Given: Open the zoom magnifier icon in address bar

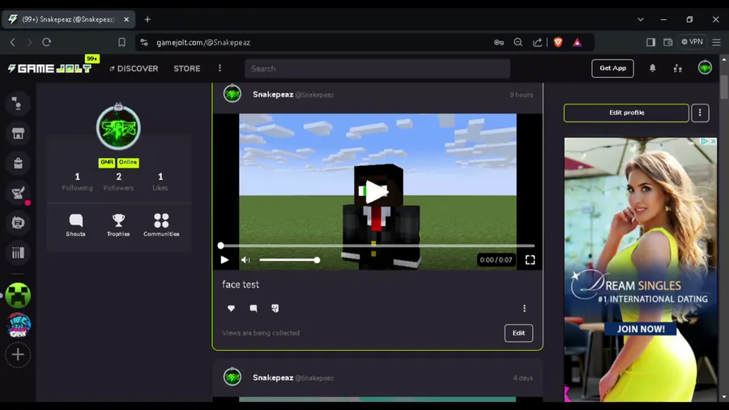Looking at the screenshot, I should (x=518, y=42).
